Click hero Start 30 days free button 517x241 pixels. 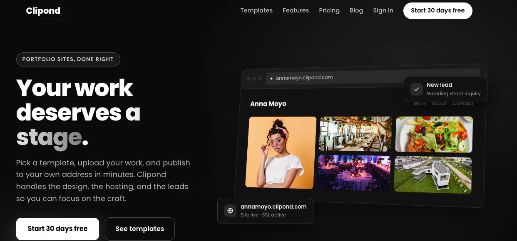(57, 229)
